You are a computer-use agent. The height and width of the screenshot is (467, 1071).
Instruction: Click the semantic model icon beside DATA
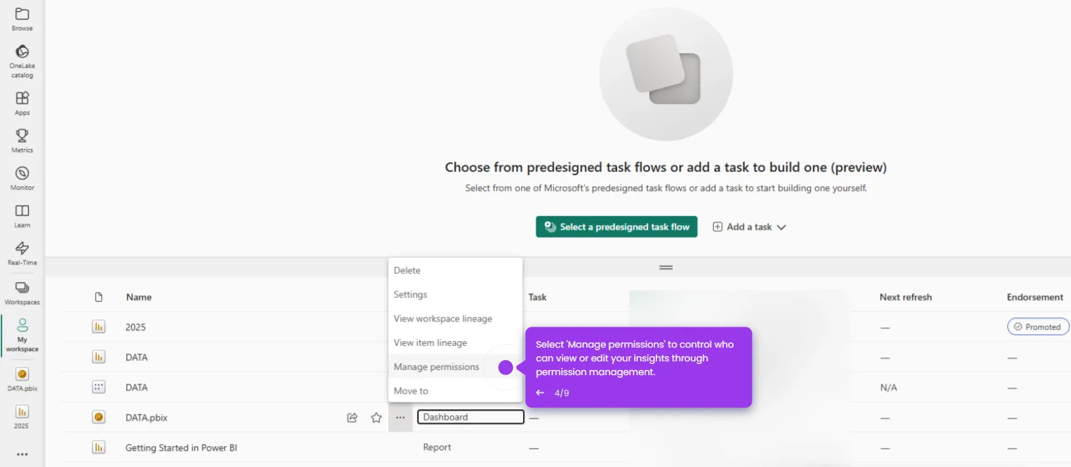pos(99,387)
